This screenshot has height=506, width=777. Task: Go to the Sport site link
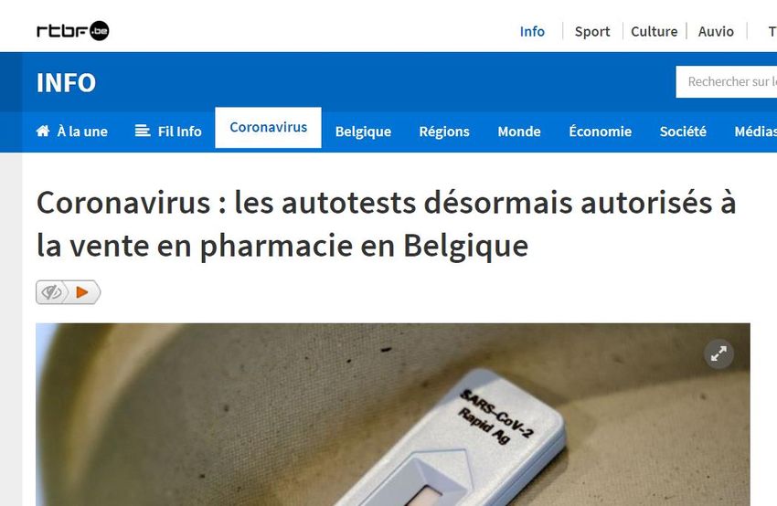(x=592, y=32)
